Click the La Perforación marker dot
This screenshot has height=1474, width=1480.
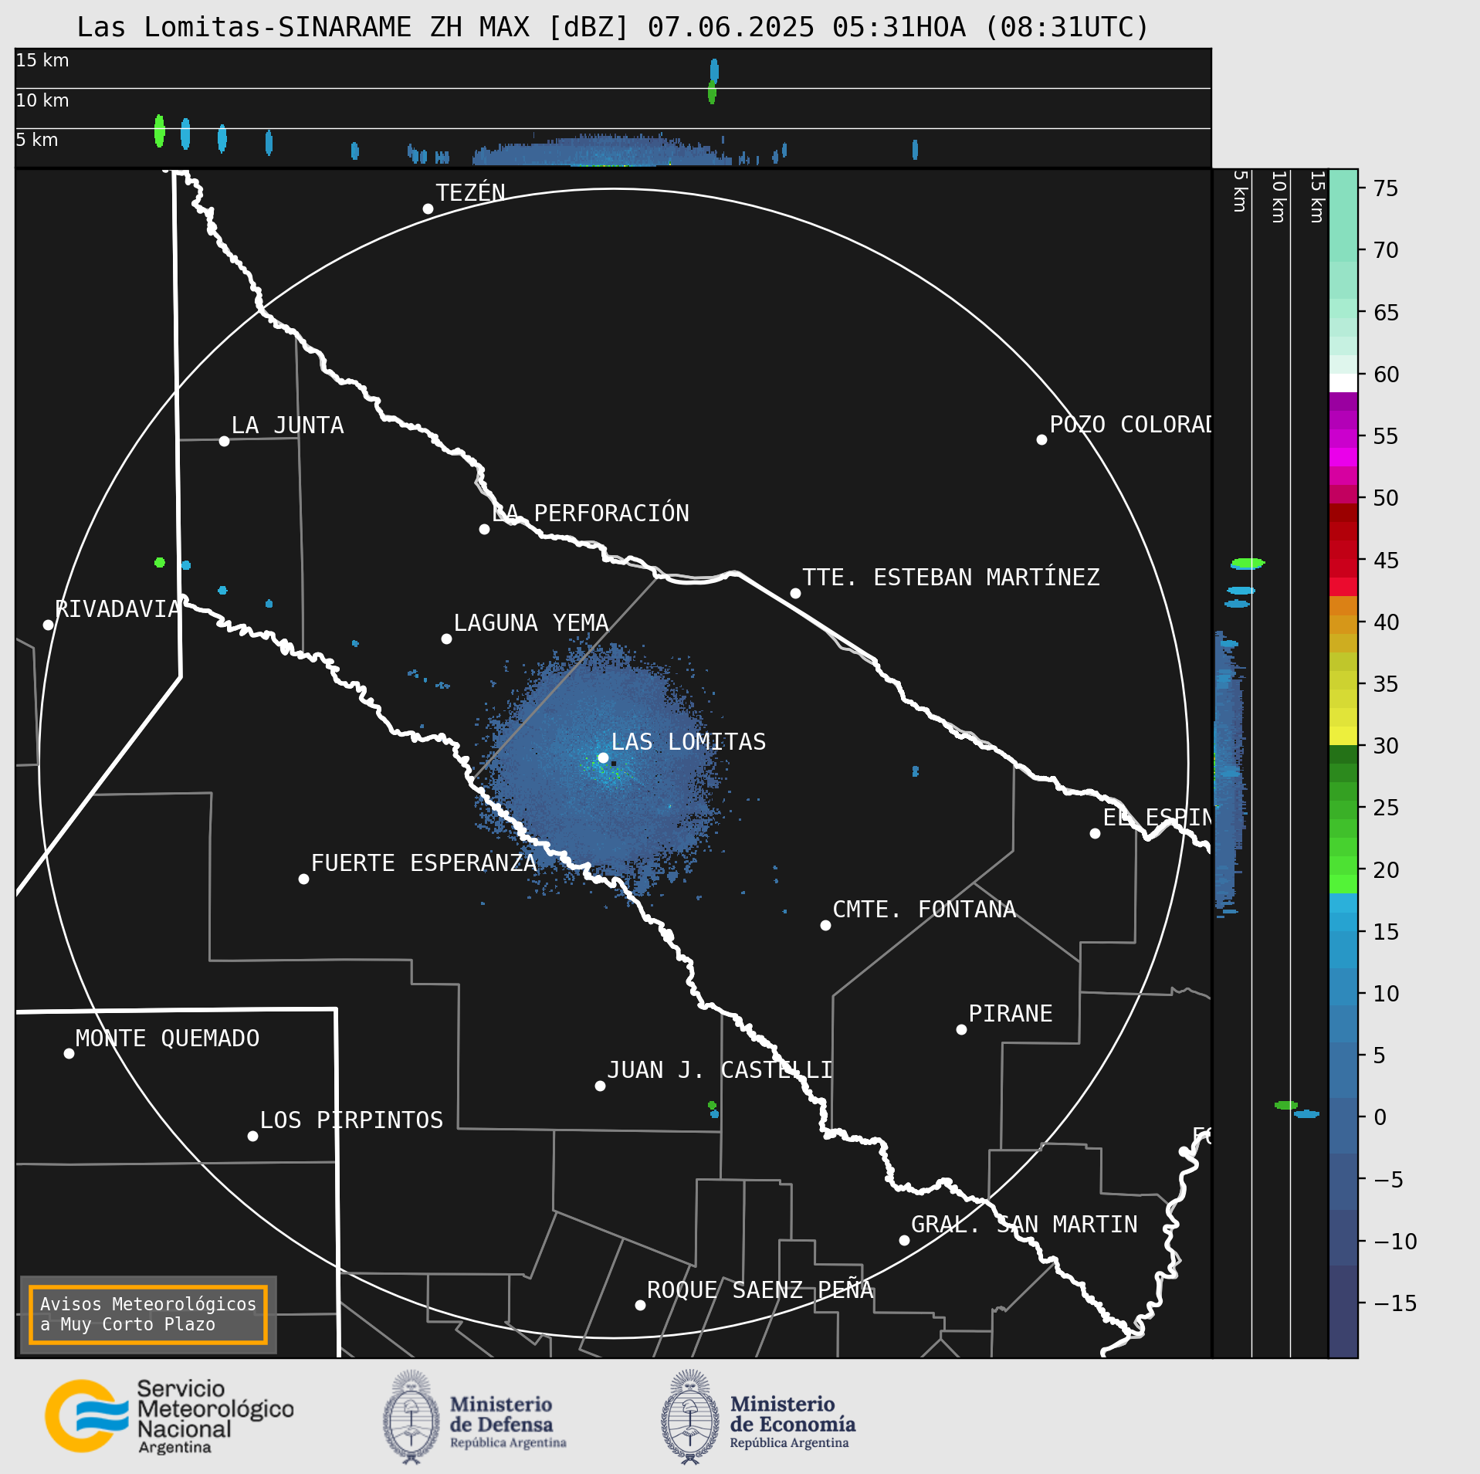point(484,529)
